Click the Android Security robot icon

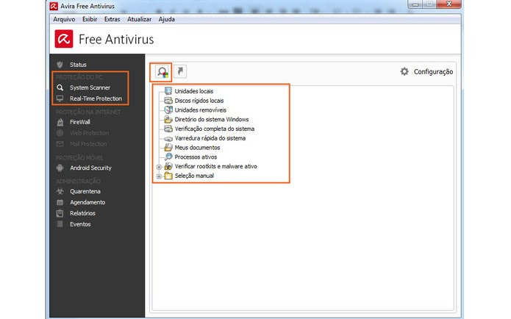(60, 168)
